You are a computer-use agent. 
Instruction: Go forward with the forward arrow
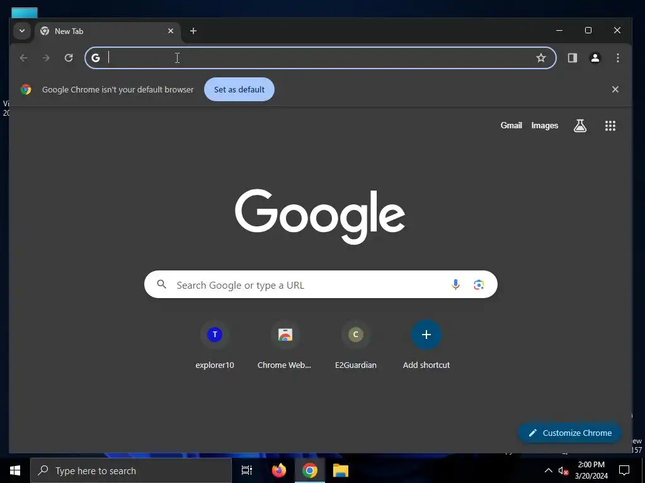45,58
